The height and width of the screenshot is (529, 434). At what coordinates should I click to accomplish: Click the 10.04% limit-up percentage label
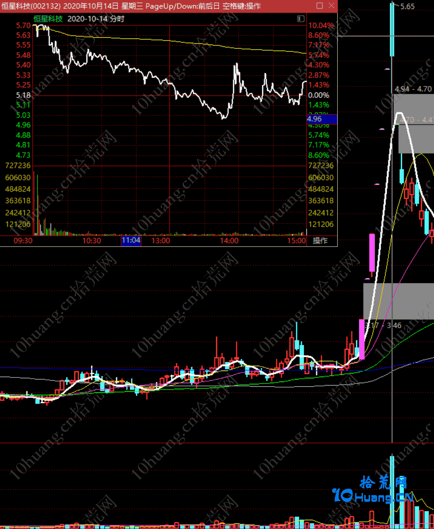[x=321, y=25]
